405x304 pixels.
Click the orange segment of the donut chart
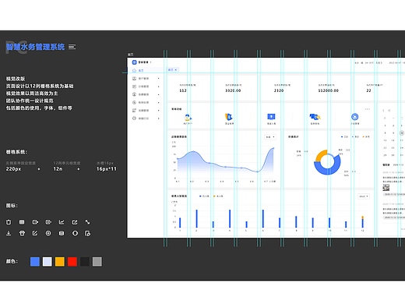coord(321,155)
